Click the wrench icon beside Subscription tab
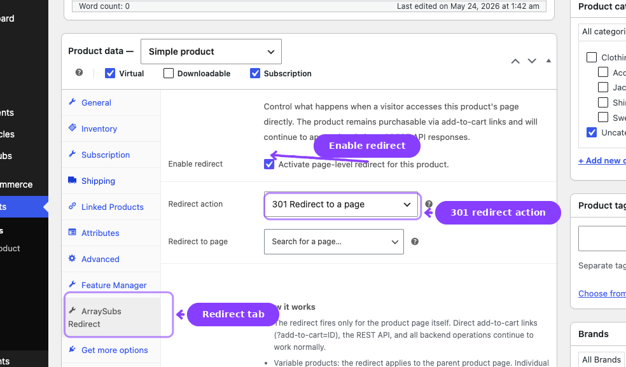This screenshot has height=367, width=626. (73, 154)
